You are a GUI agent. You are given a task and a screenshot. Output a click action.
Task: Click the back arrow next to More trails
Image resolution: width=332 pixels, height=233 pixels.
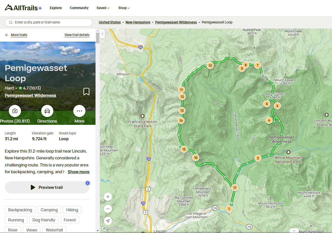pos(7,35)
